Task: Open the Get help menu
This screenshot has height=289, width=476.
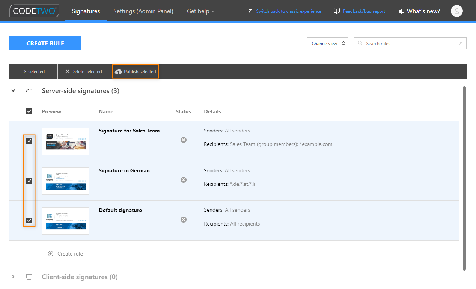Action: click(x=201, y=11)
